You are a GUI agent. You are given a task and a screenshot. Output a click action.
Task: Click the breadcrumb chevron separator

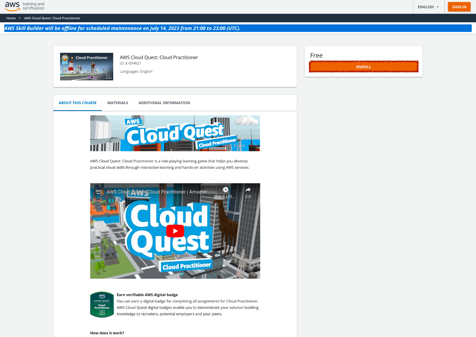(x=20, y=18)
